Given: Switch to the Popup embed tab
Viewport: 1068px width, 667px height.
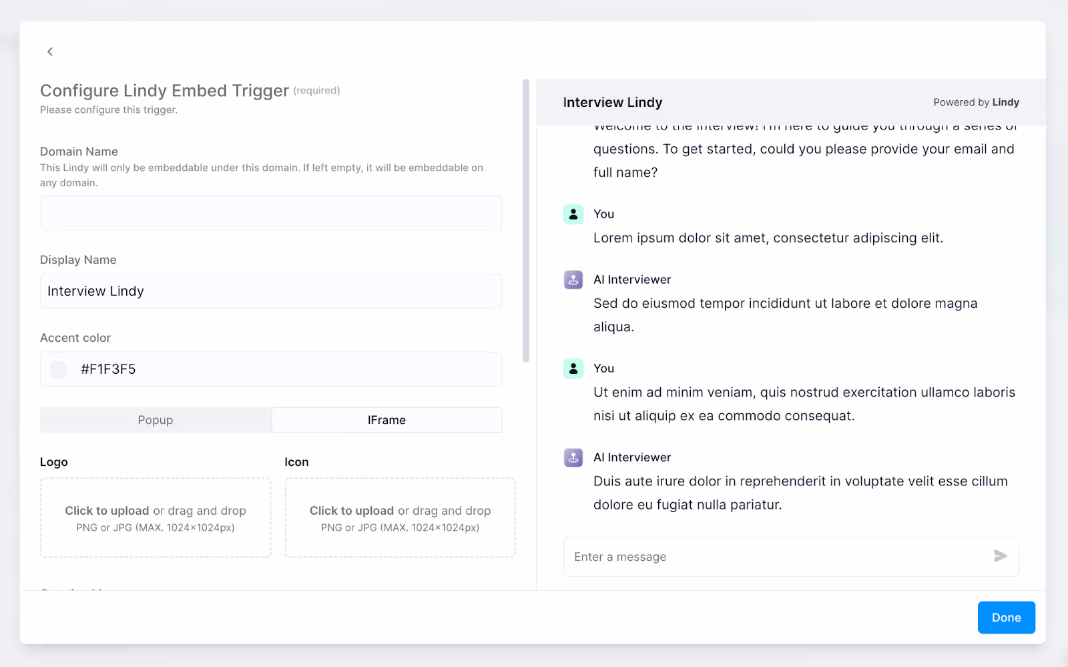Looking at the screenshot, I should (156, 420).
